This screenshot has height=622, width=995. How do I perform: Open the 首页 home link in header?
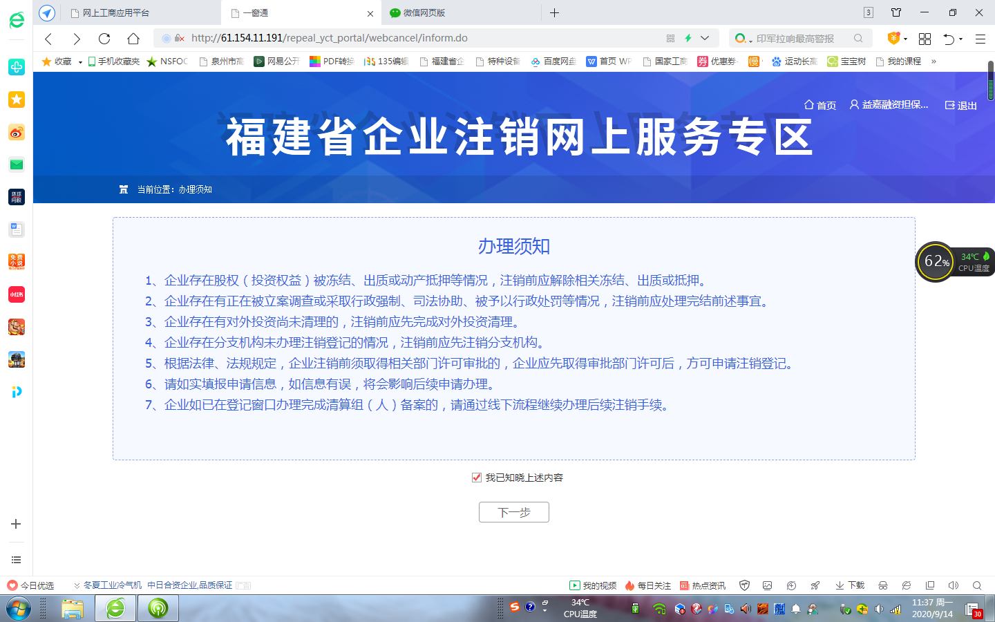pyautogui.click(x=820, y=105)
